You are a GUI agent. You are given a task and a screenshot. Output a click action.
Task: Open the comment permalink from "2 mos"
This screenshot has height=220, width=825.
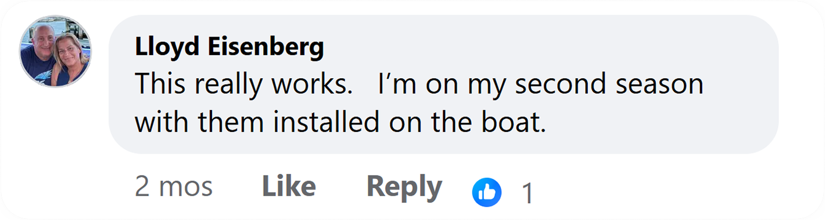(x=174, y=188)
